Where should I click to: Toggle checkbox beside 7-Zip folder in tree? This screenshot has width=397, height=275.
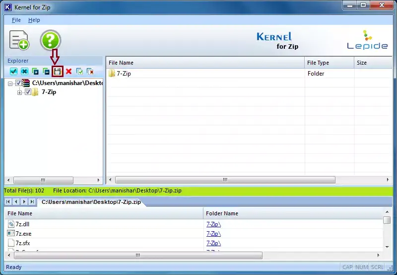pyautogui.click(x=28, y=92)
